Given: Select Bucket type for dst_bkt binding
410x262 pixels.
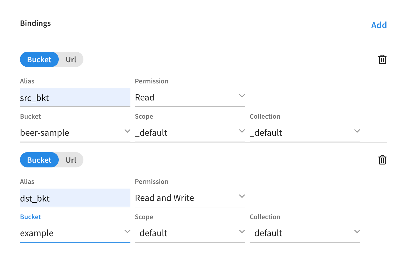Looking at the screenshot, I should pyautogui.click(x=39, y=160).
